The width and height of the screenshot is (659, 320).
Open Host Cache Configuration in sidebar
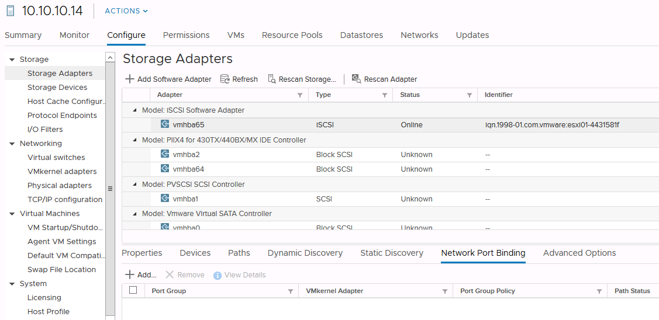pos(67,102)
